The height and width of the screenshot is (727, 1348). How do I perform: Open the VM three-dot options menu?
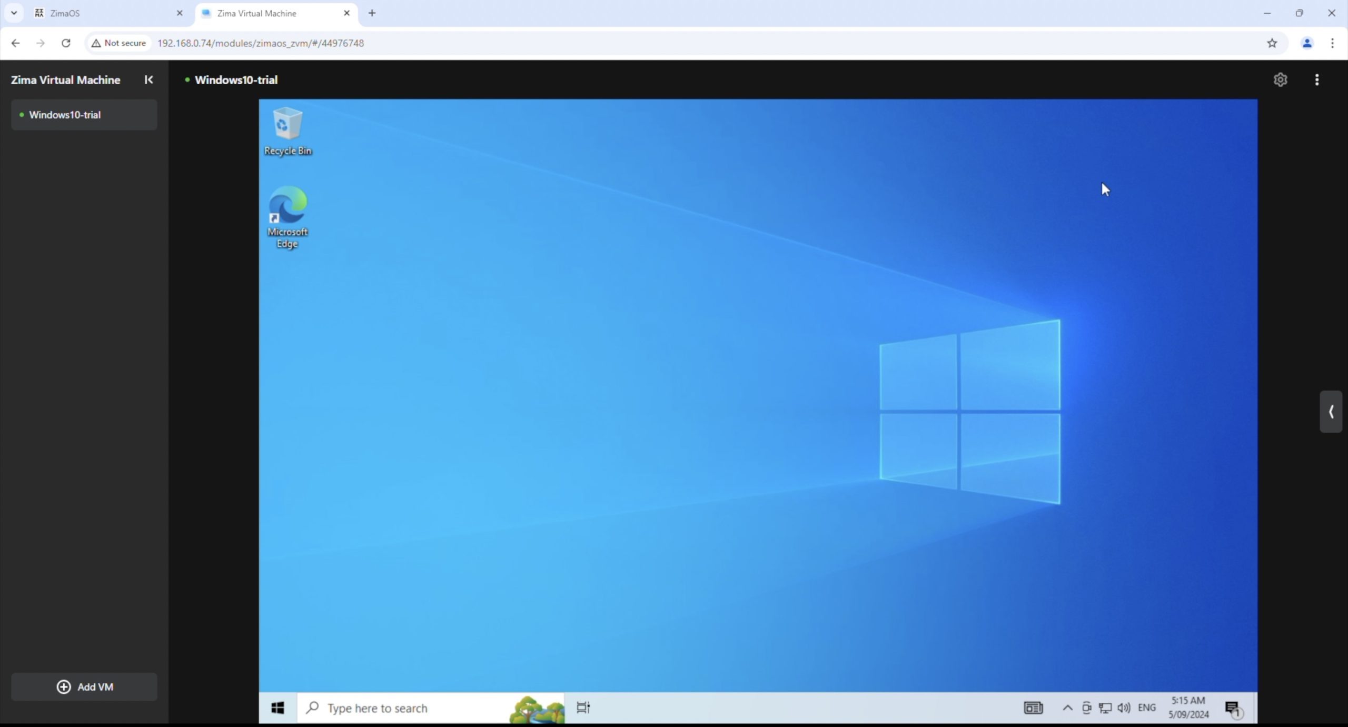coord(1316,79)
